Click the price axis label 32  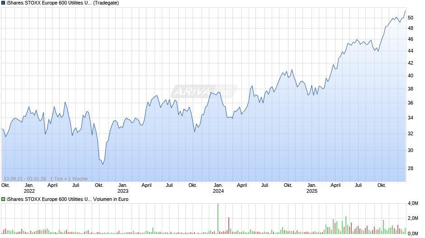(x=411, y=133)
